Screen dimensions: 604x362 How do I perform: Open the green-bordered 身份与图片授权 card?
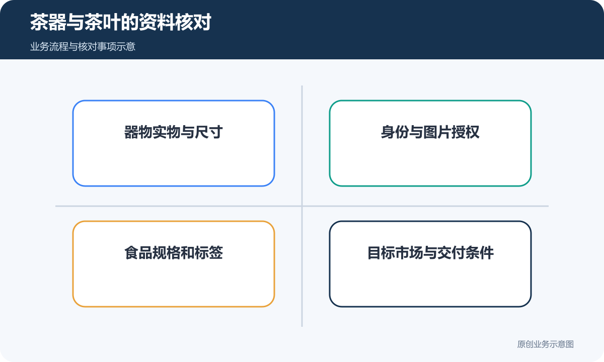coord(430,143)
